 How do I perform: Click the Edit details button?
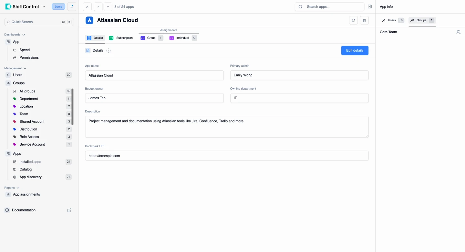[x=355, y=51]
